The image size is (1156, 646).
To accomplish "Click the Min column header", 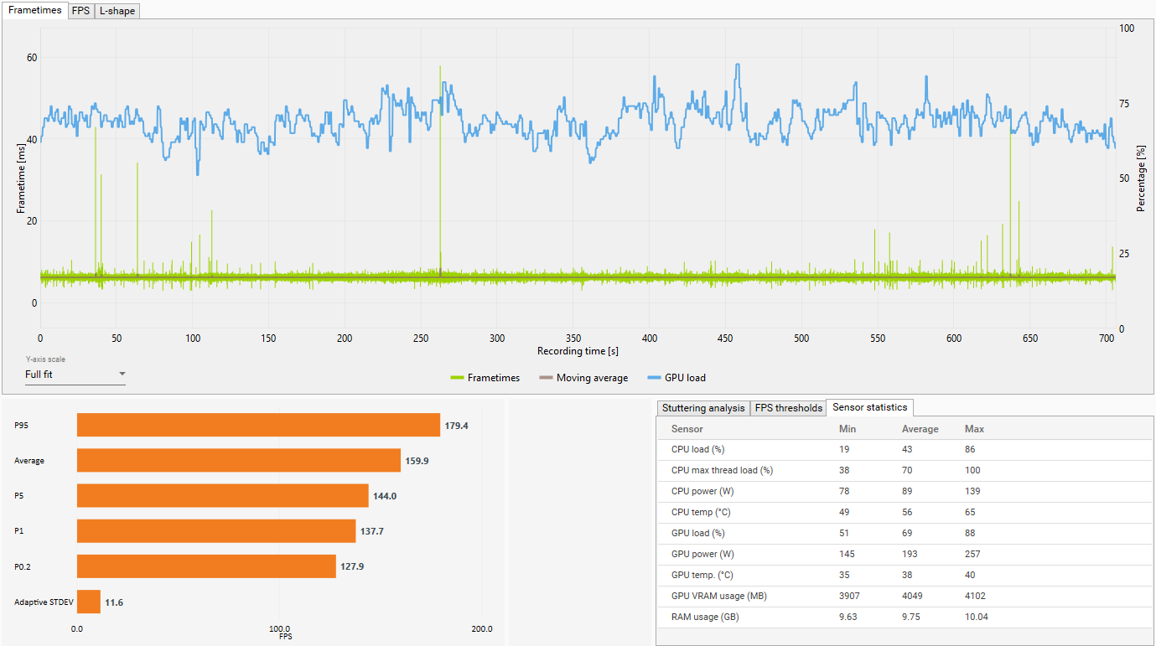I will coord(848,429).
